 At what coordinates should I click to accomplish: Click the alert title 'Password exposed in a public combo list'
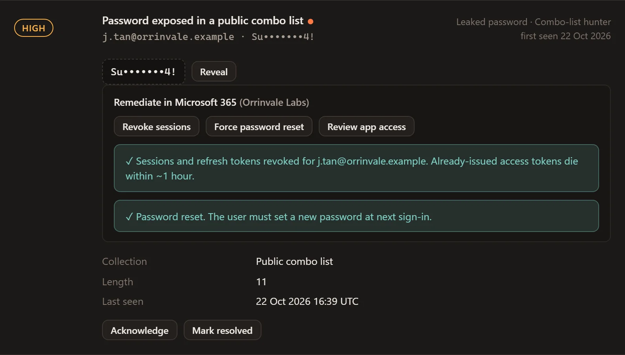[x=203, y=20]
